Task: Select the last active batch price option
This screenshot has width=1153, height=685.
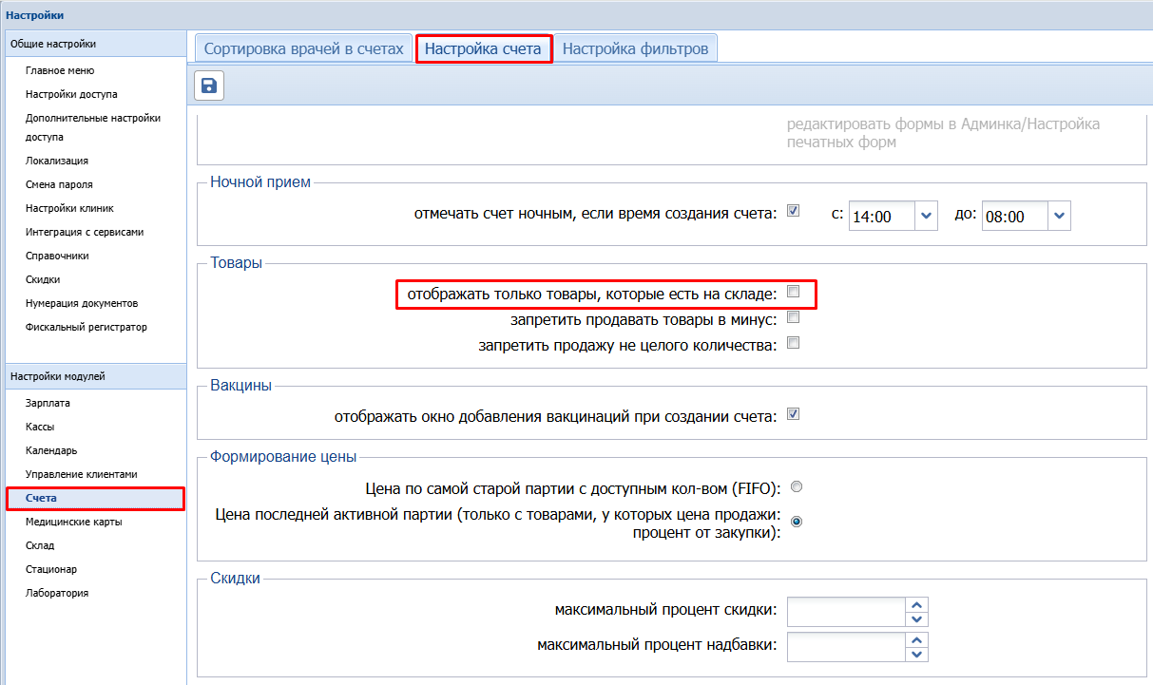Action: (797, 521)
